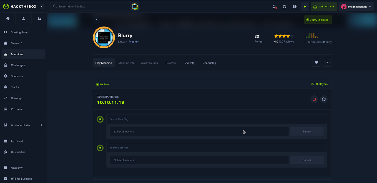Open Starting Point in the sidebar
This screenshot has width=377, height=183.
click(23, 32)
